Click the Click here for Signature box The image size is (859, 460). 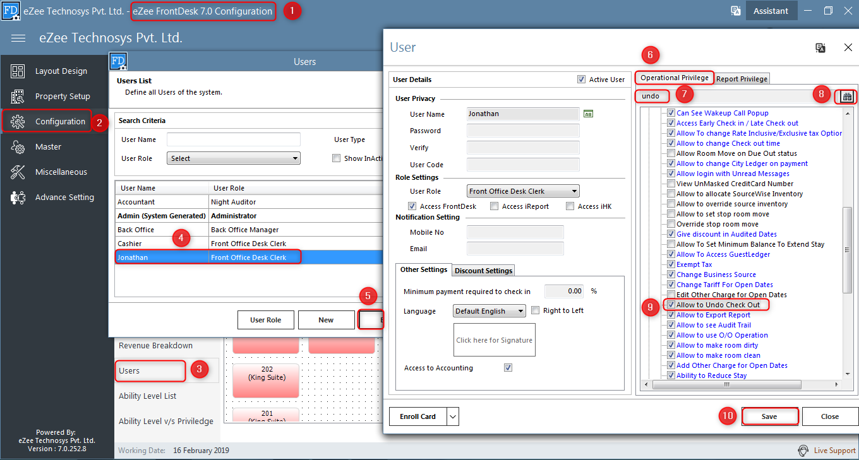coord(495,340)
